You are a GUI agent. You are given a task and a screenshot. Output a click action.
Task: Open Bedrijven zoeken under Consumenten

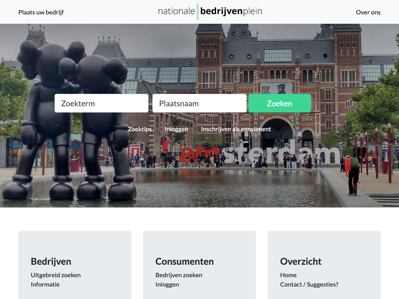tap(179, 275)
